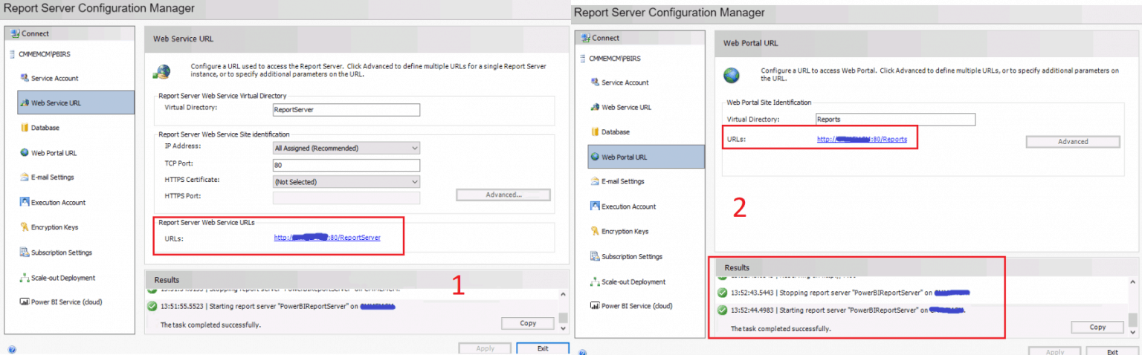The height and width of the screenshot is (355, 1142).
Task: Open Service Account icon in right window
Action: point(595,82)
